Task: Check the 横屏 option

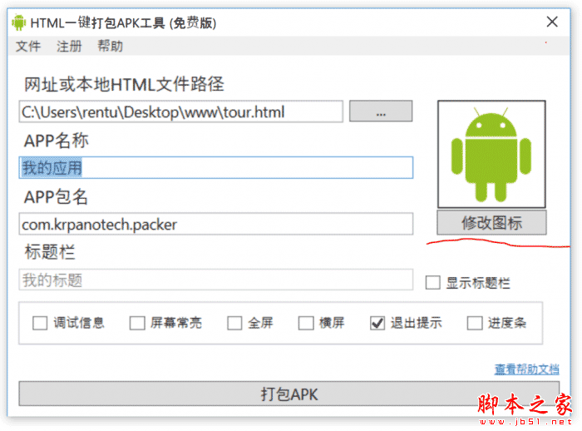Action: pyautogui.click(x=306, y=323)
